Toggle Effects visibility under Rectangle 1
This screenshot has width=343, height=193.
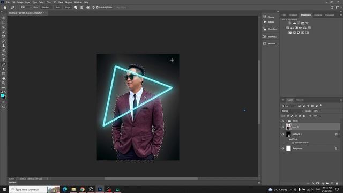click(290, 139)
